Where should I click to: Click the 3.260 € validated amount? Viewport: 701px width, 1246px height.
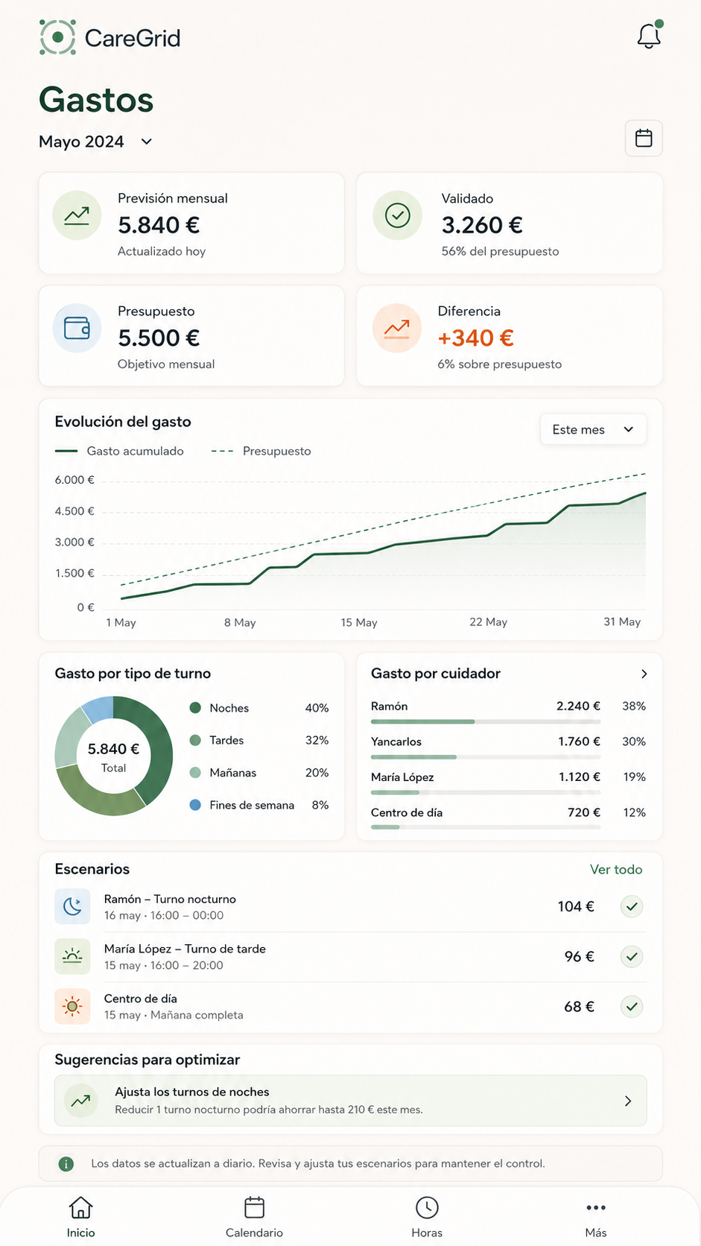tap(482, 225)
